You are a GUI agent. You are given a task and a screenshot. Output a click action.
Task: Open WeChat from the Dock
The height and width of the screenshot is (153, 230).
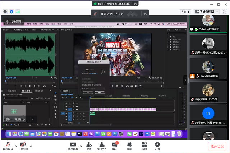(x=129, y=134)
